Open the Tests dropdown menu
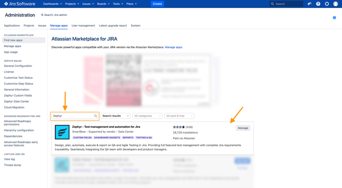 coord(118,4)
